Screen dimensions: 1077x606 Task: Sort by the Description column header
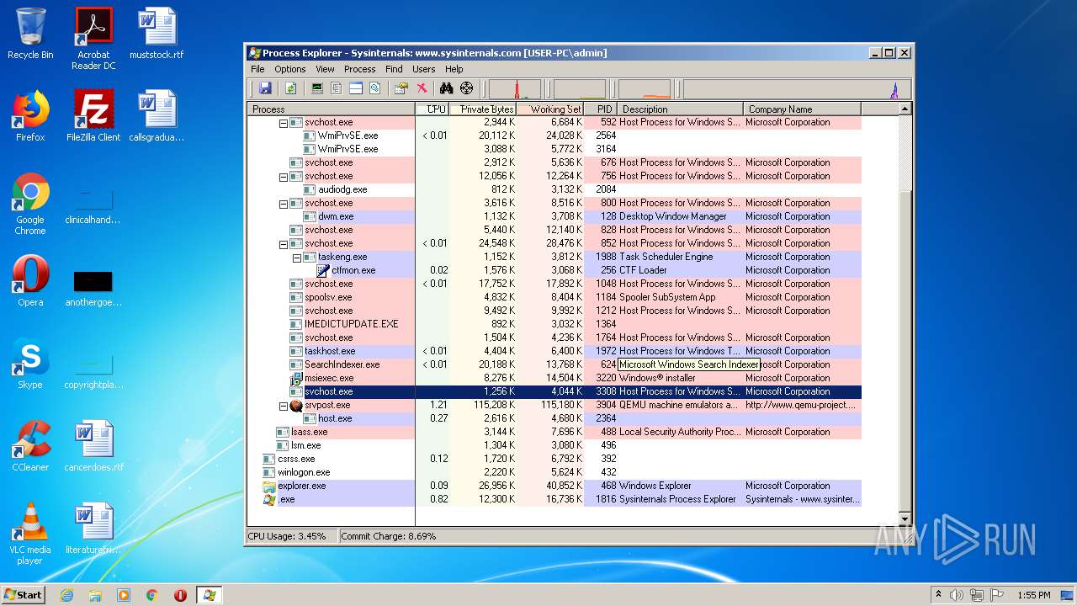[681, 109]
